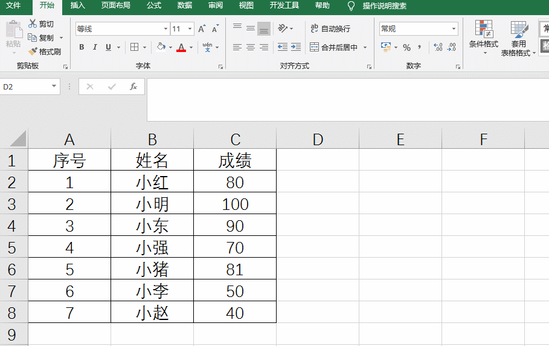Switch to the 页面布局 tab
The image size is (549, 346).
pyautogui.click(x=116, y=5)
